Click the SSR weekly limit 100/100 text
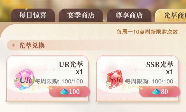 (x=149, y=81)
